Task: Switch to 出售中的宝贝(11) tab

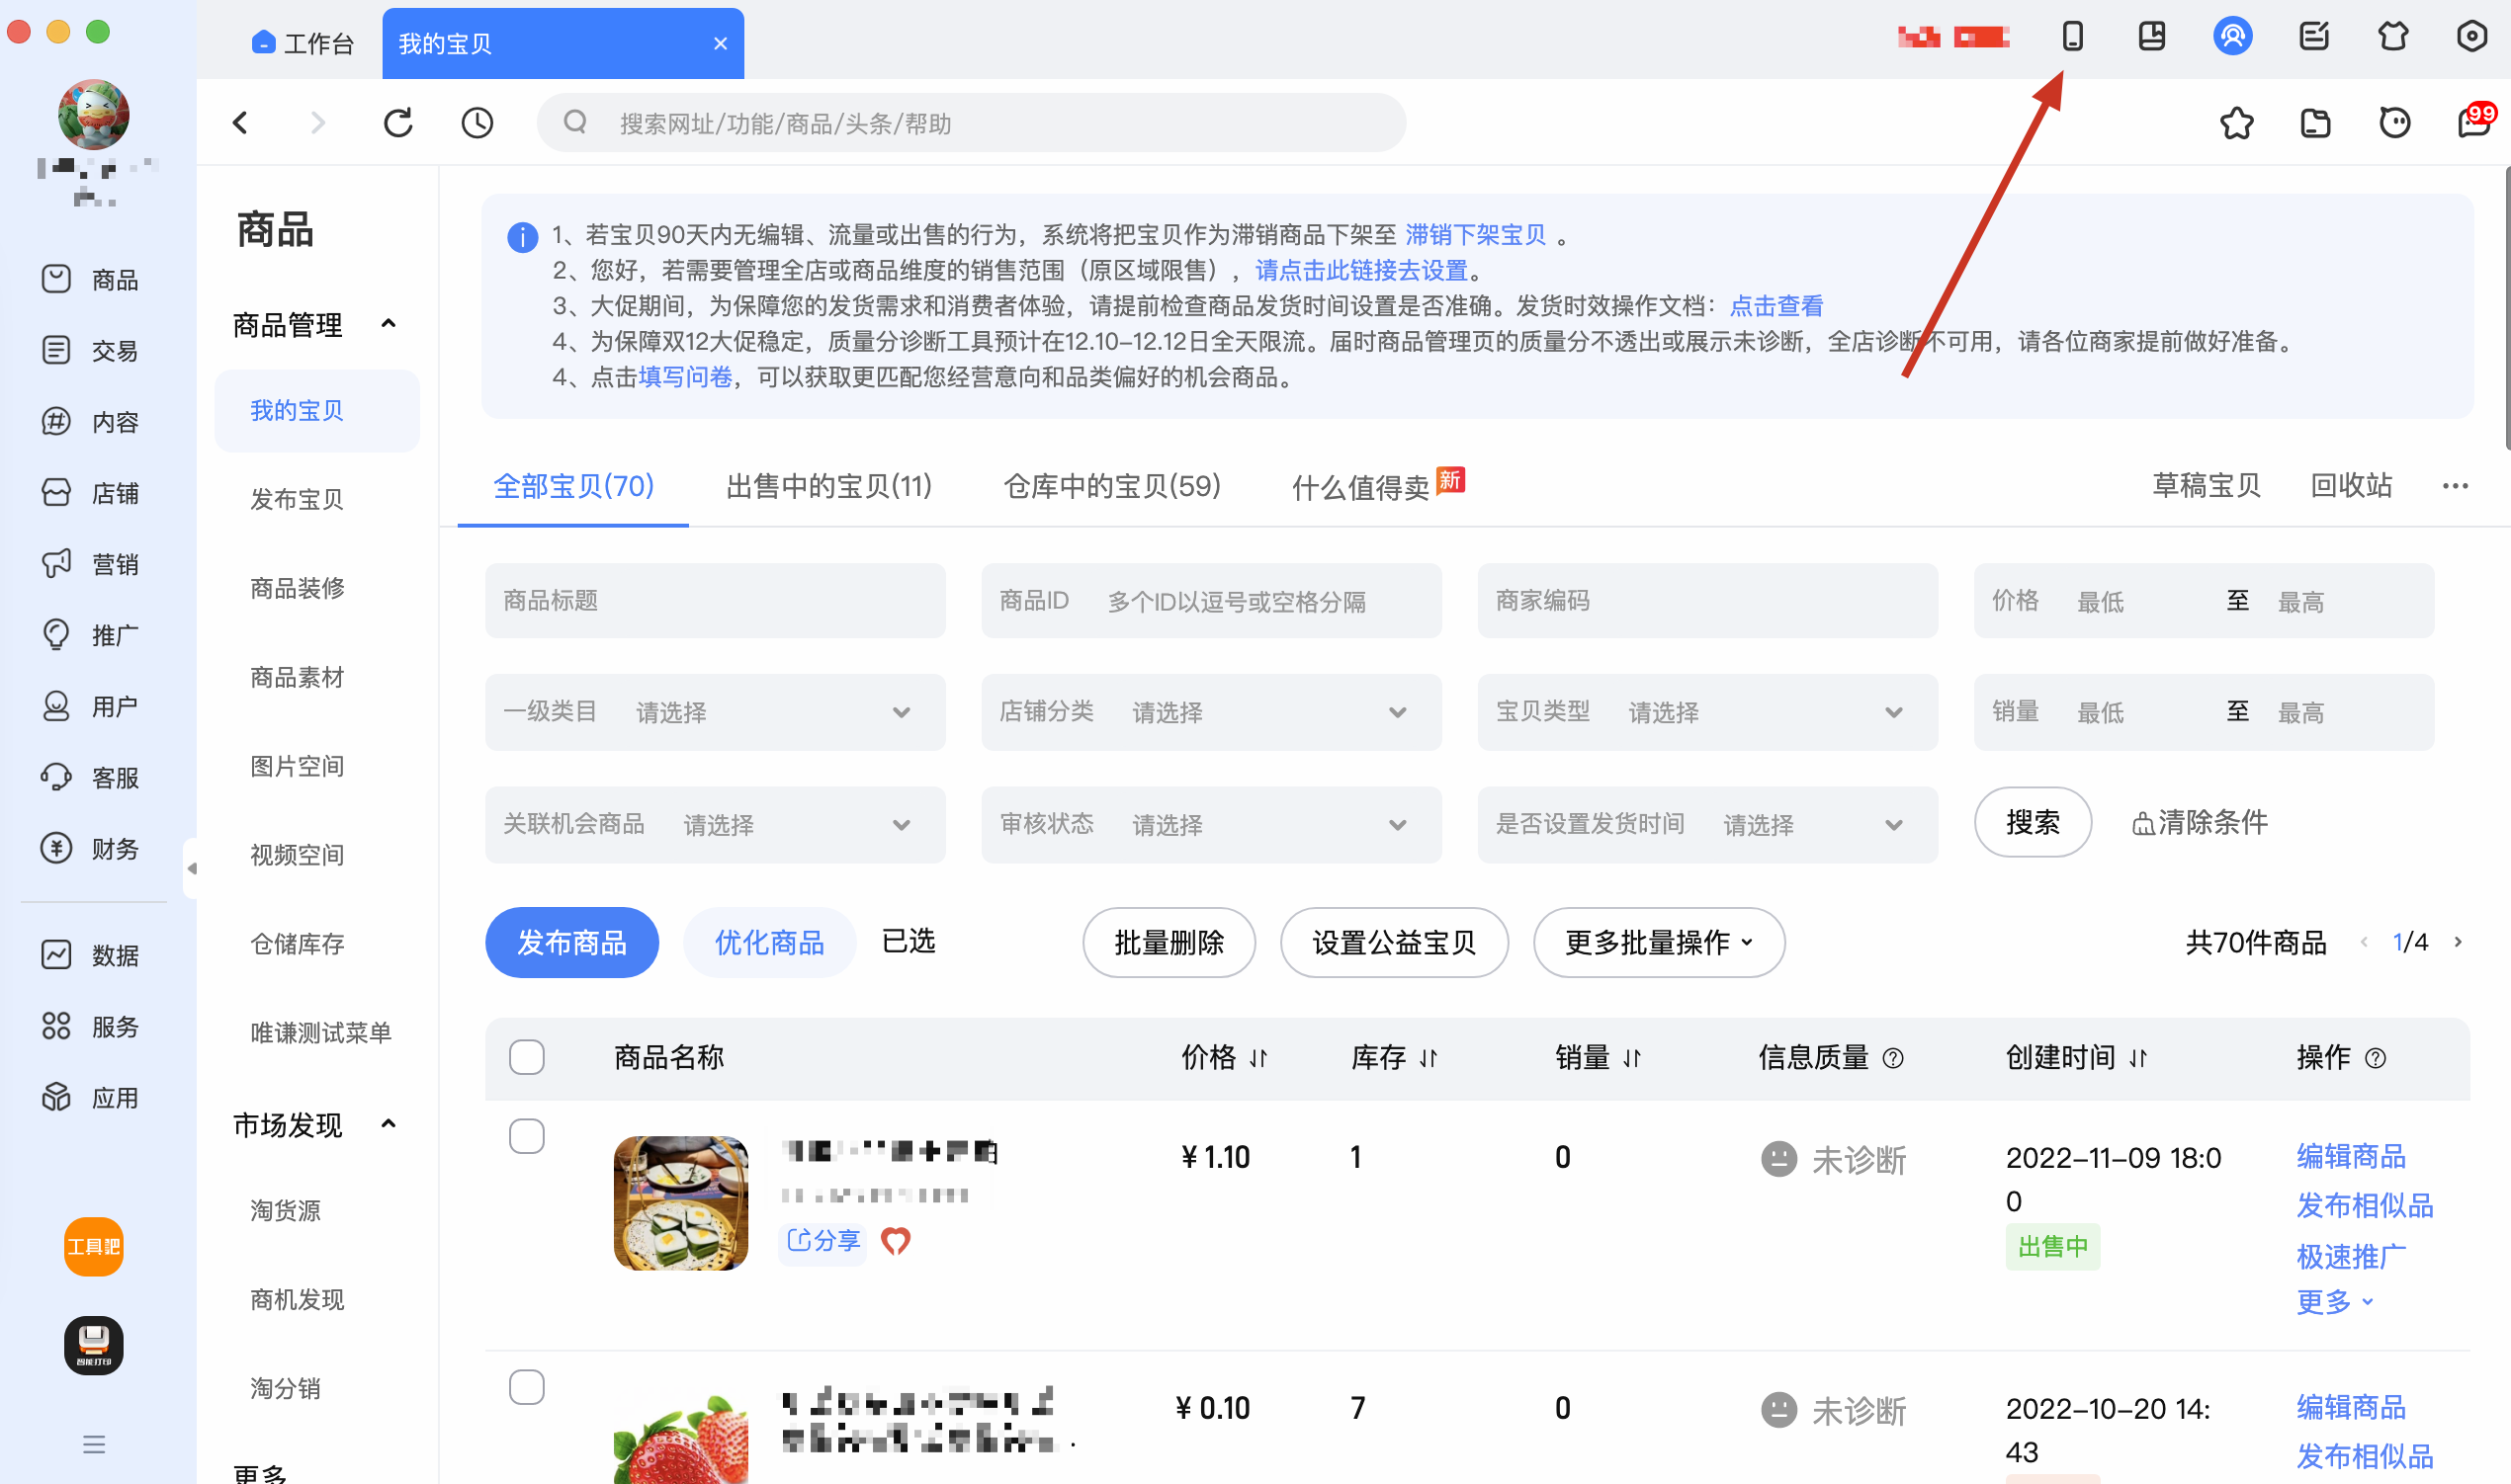Action: (828, 486)
